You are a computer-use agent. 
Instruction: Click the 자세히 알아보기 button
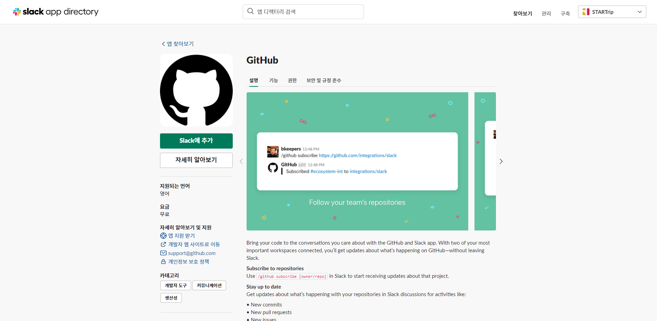tap(196, 160)
